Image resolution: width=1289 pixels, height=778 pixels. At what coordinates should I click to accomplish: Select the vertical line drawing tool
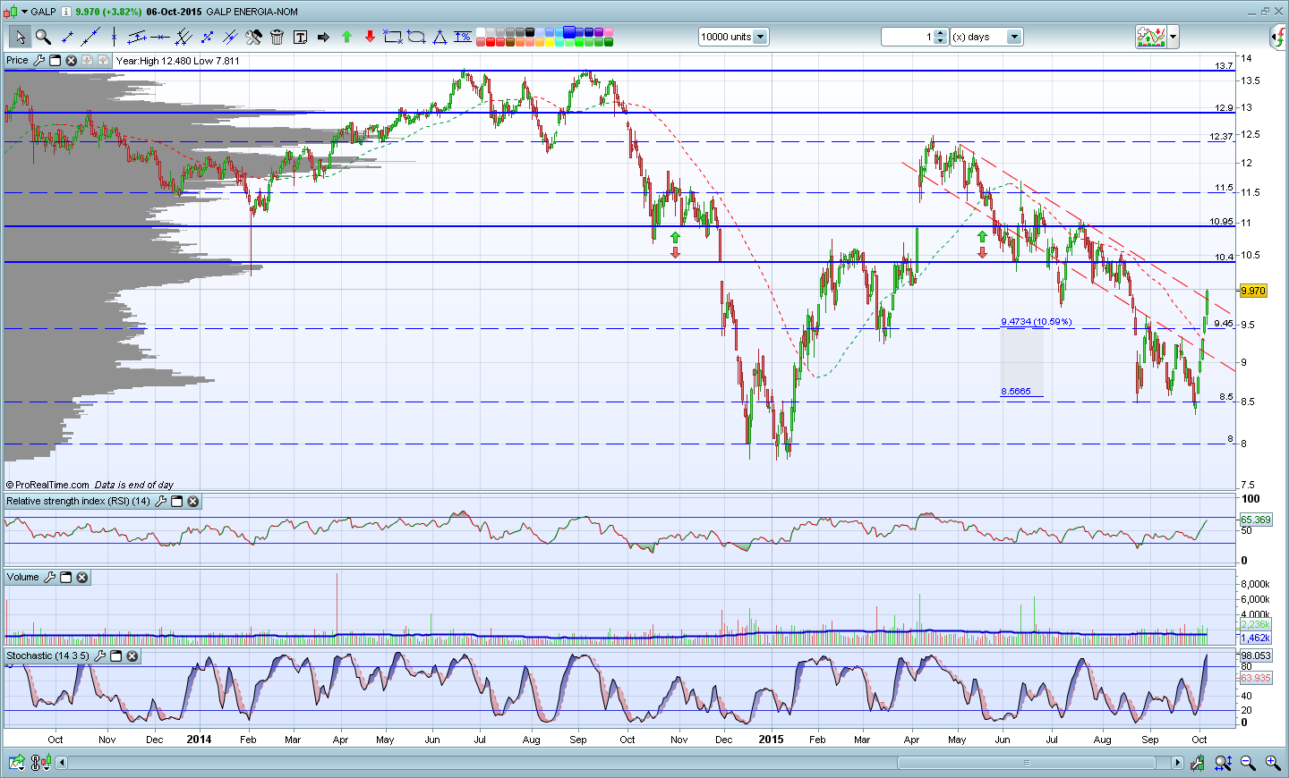coord(114,37)
